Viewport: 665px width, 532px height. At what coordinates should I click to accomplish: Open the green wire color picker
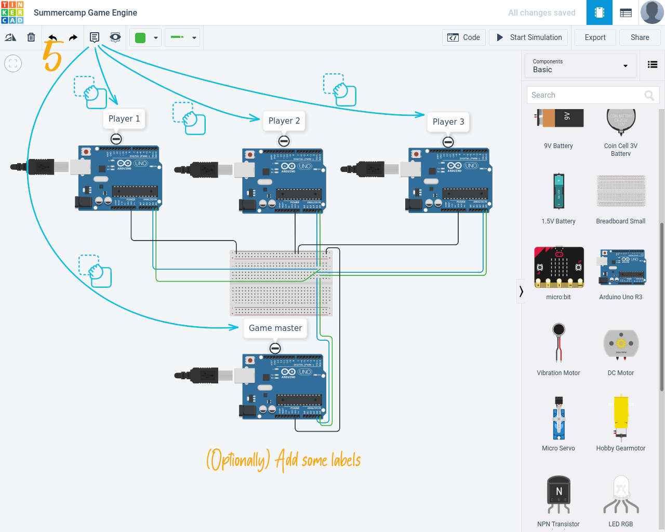point(146,37)
